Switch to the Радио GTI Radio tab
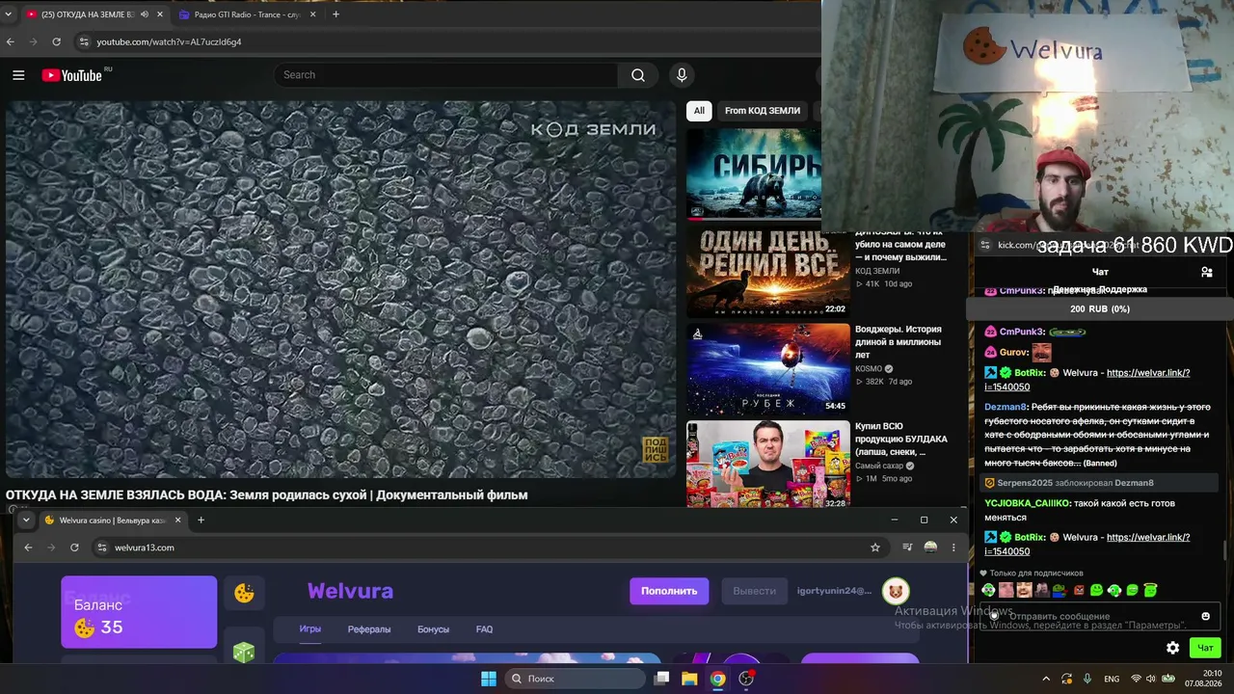 click(249, 14)
